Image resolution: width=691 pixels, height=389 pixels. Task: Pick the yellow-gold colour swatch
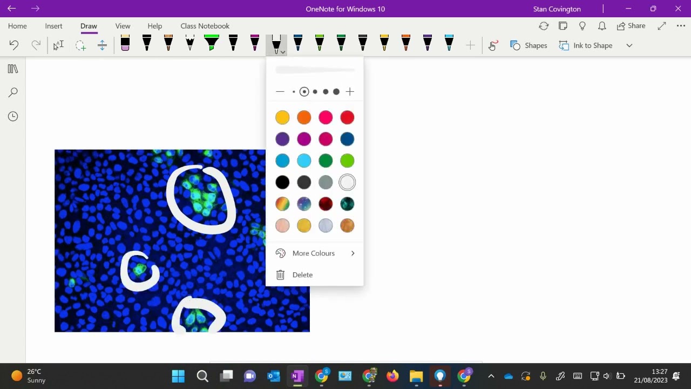point(282,117)
